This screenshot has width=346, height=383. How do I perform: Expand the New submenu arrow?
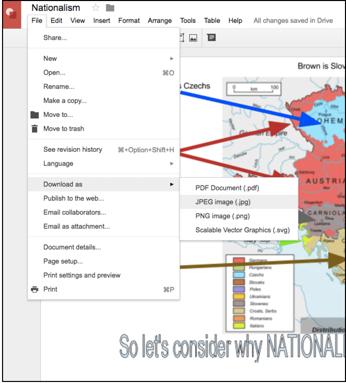point(172,59)
